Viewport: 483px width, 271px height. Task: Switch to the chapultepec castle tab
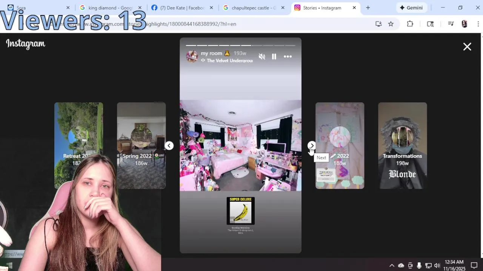(253, 8)
